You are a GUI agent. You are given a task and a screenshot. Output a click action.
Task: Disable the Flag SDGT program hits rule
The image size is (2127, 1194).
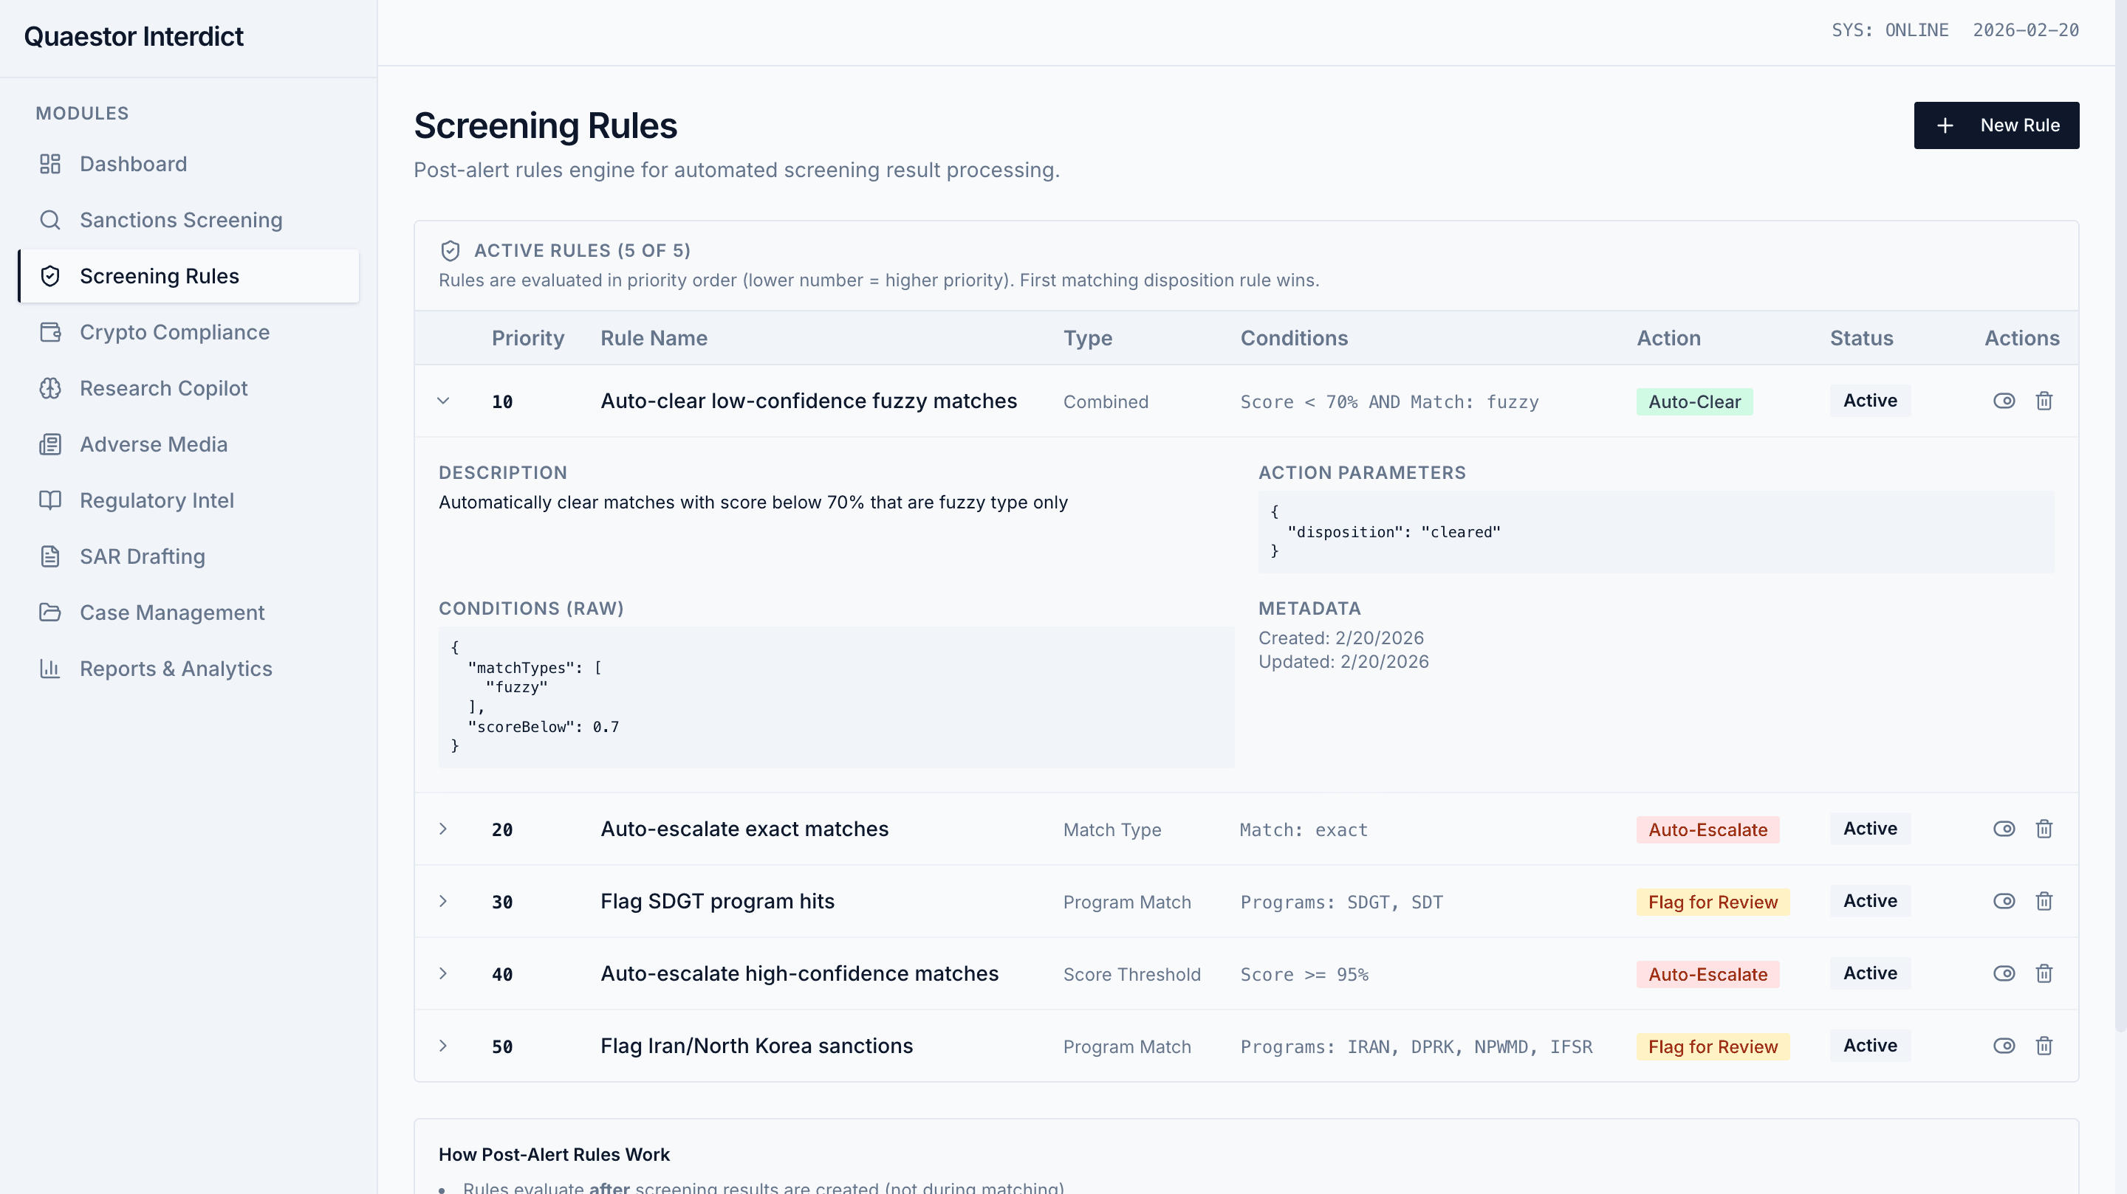2004,901
